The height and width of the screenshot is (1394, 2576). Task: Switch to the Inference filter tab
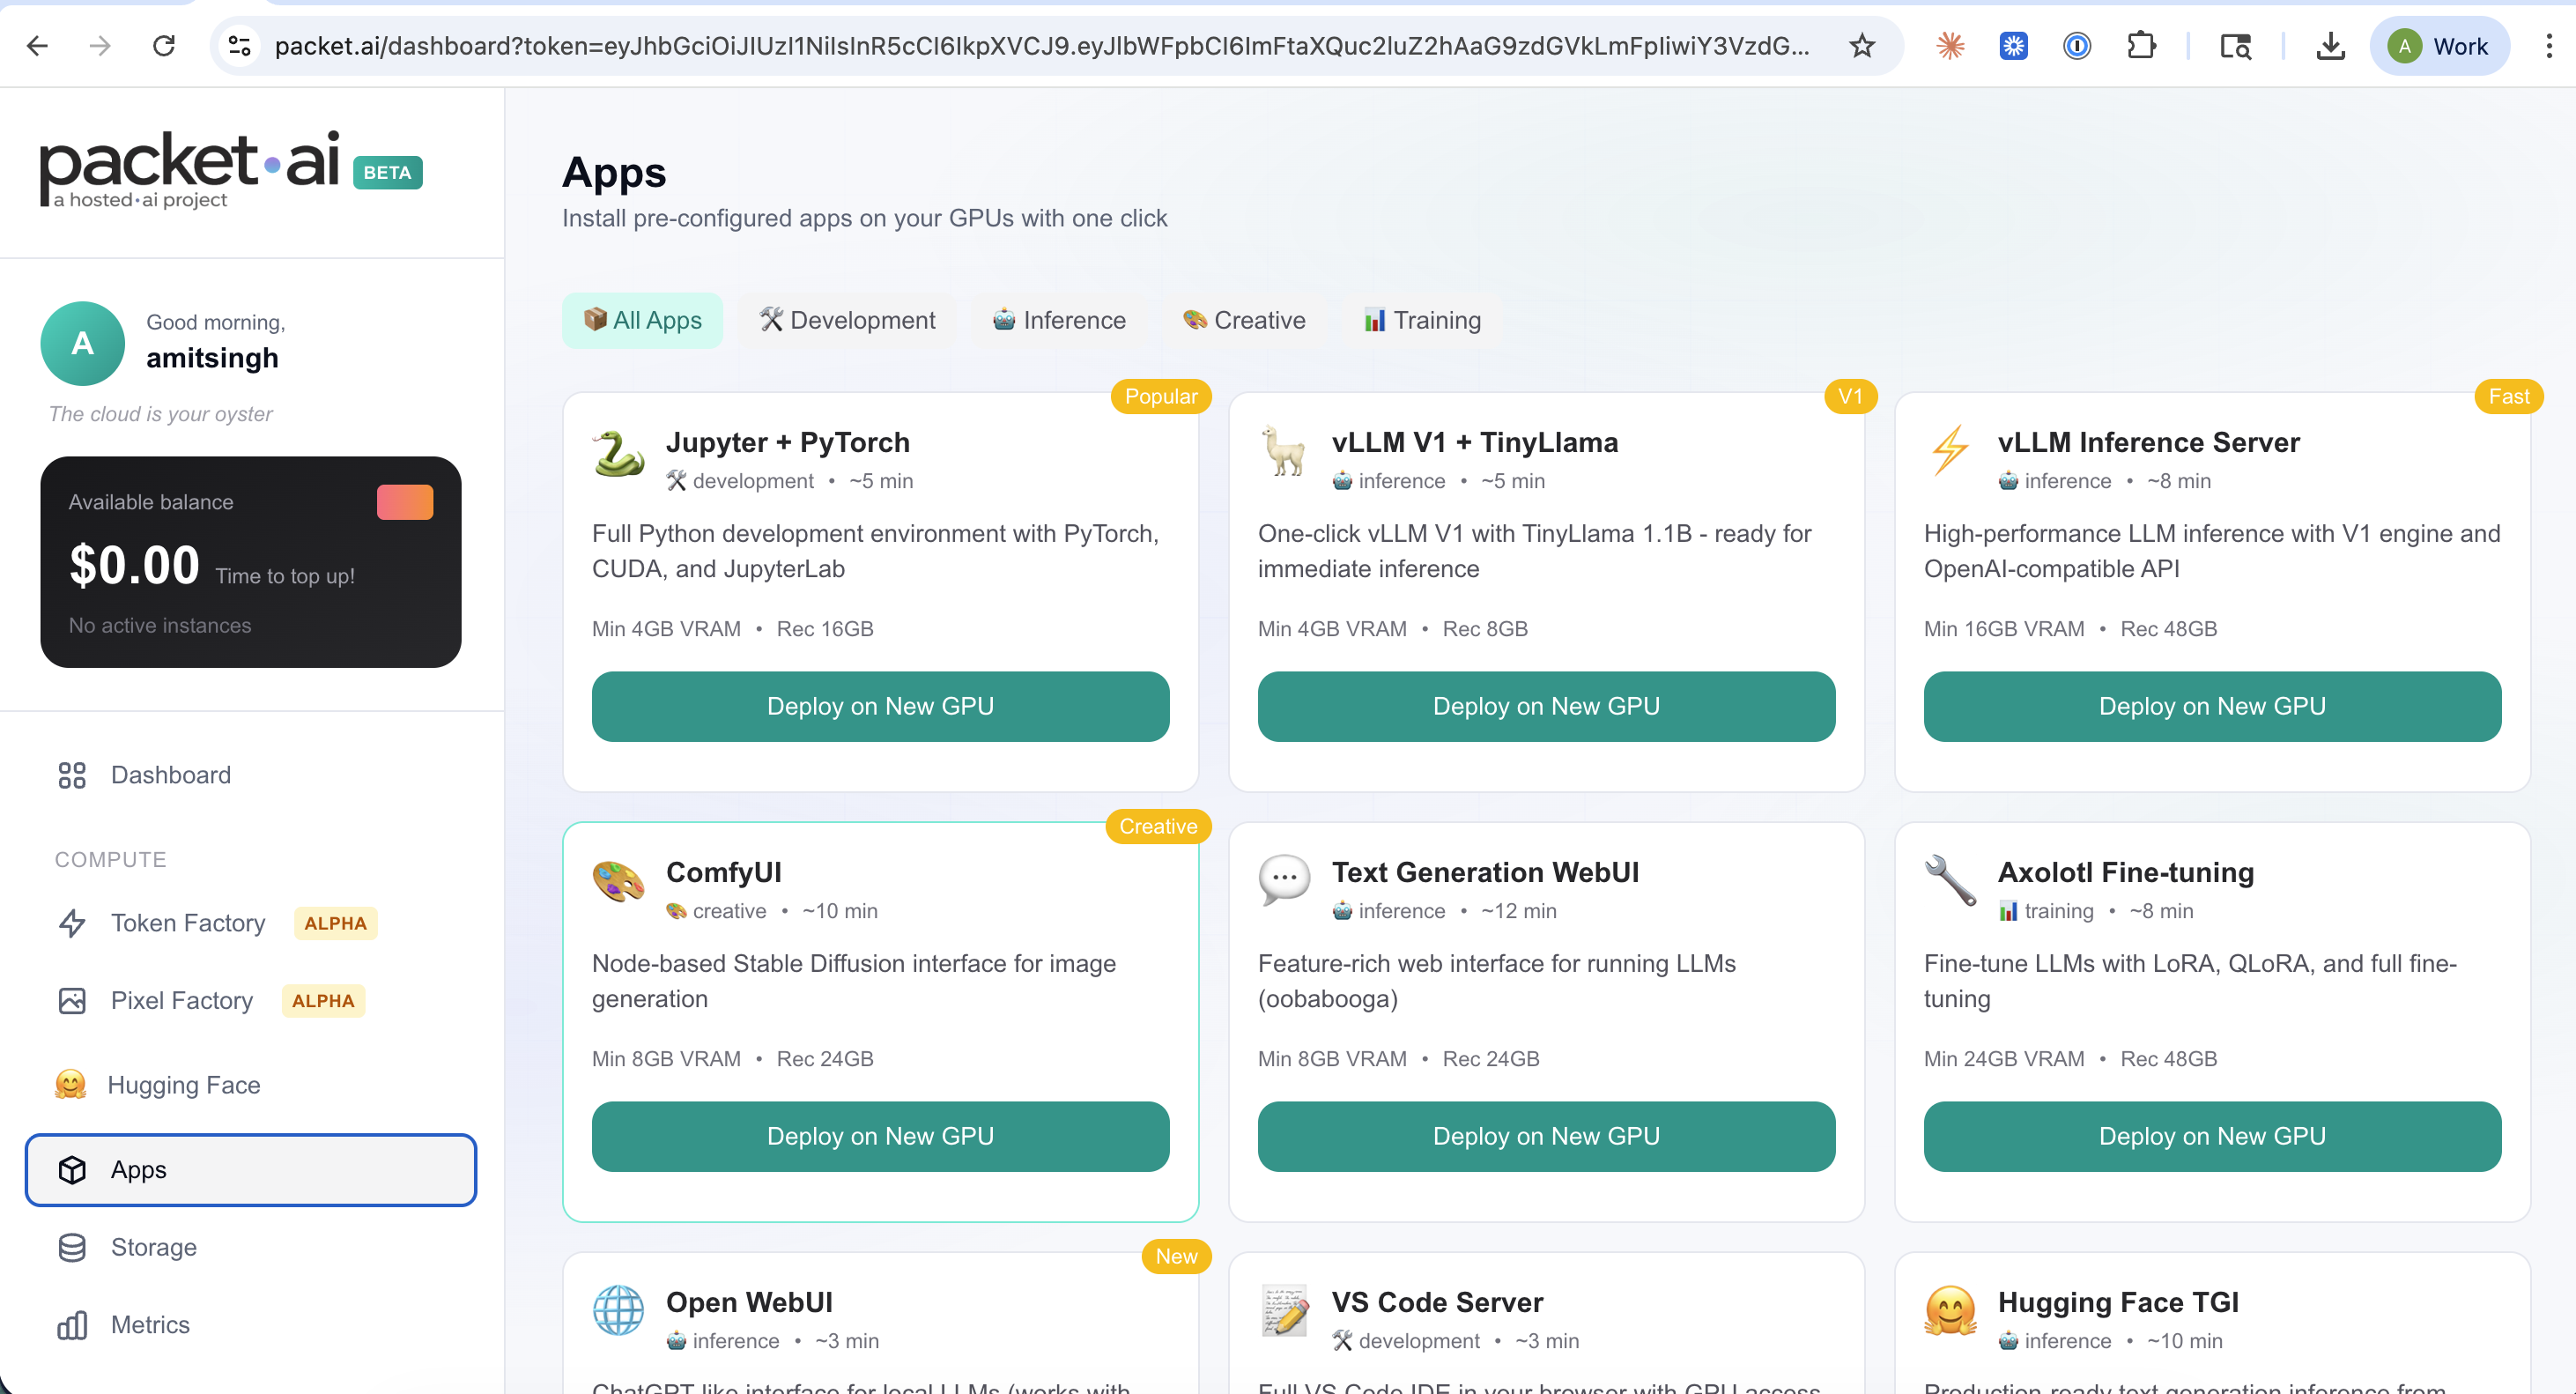1059,320
